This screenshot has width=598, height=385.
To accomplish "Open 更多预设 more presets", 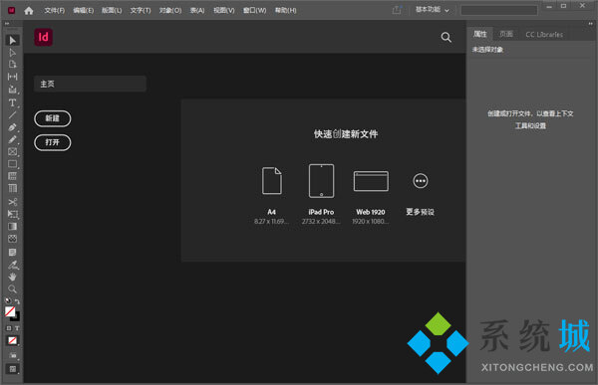I will pos(420,195).
